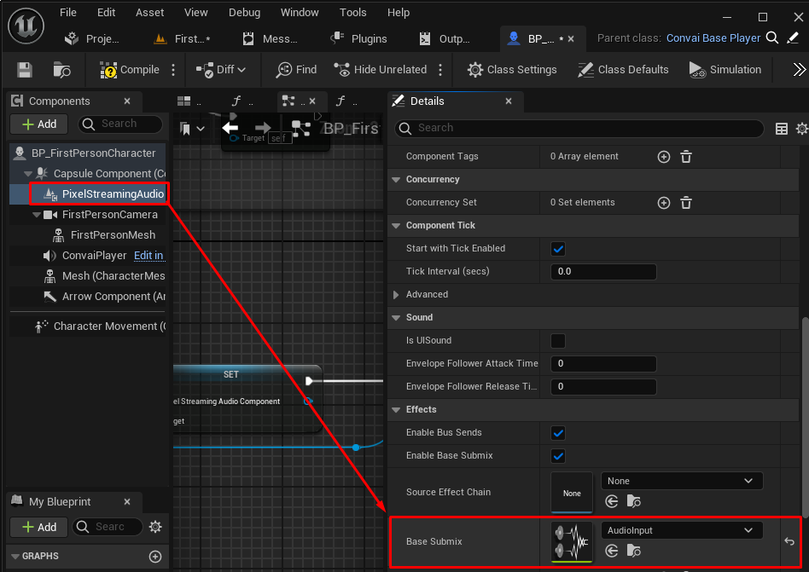
Task: Remove all Concurrency Set elements with trash icon
Action: [685, 203]
